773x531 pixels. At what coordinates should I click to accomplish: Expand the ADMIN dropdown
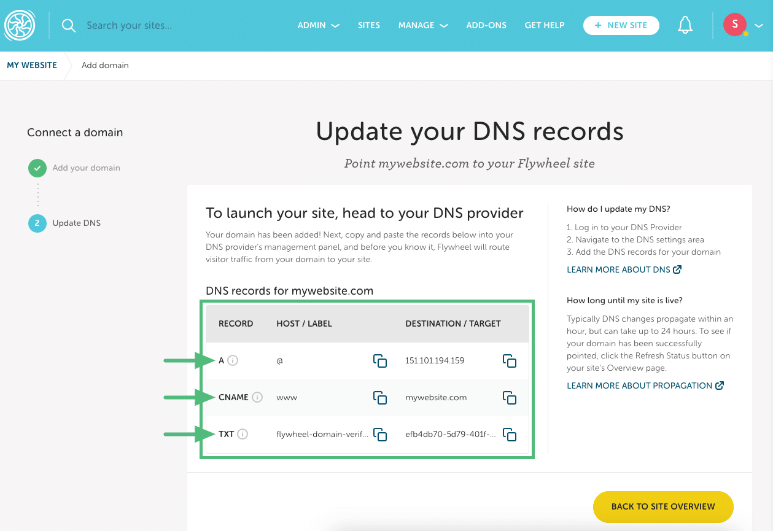click(318, 25)
